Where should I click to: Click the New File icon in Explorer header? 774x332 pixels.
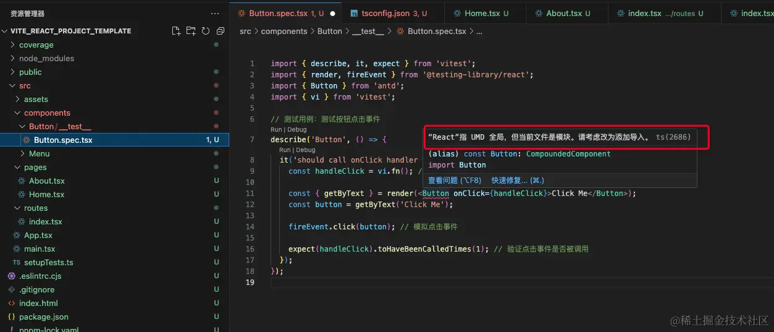[x=176, y=31]
